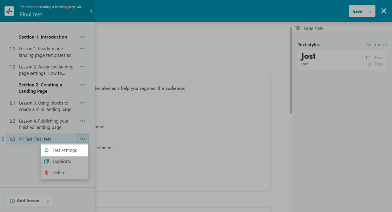Screen dimensions: 392x212
Task: Open Lesson 4. Publishing your finished landing page
Action: tap(44, 124)
